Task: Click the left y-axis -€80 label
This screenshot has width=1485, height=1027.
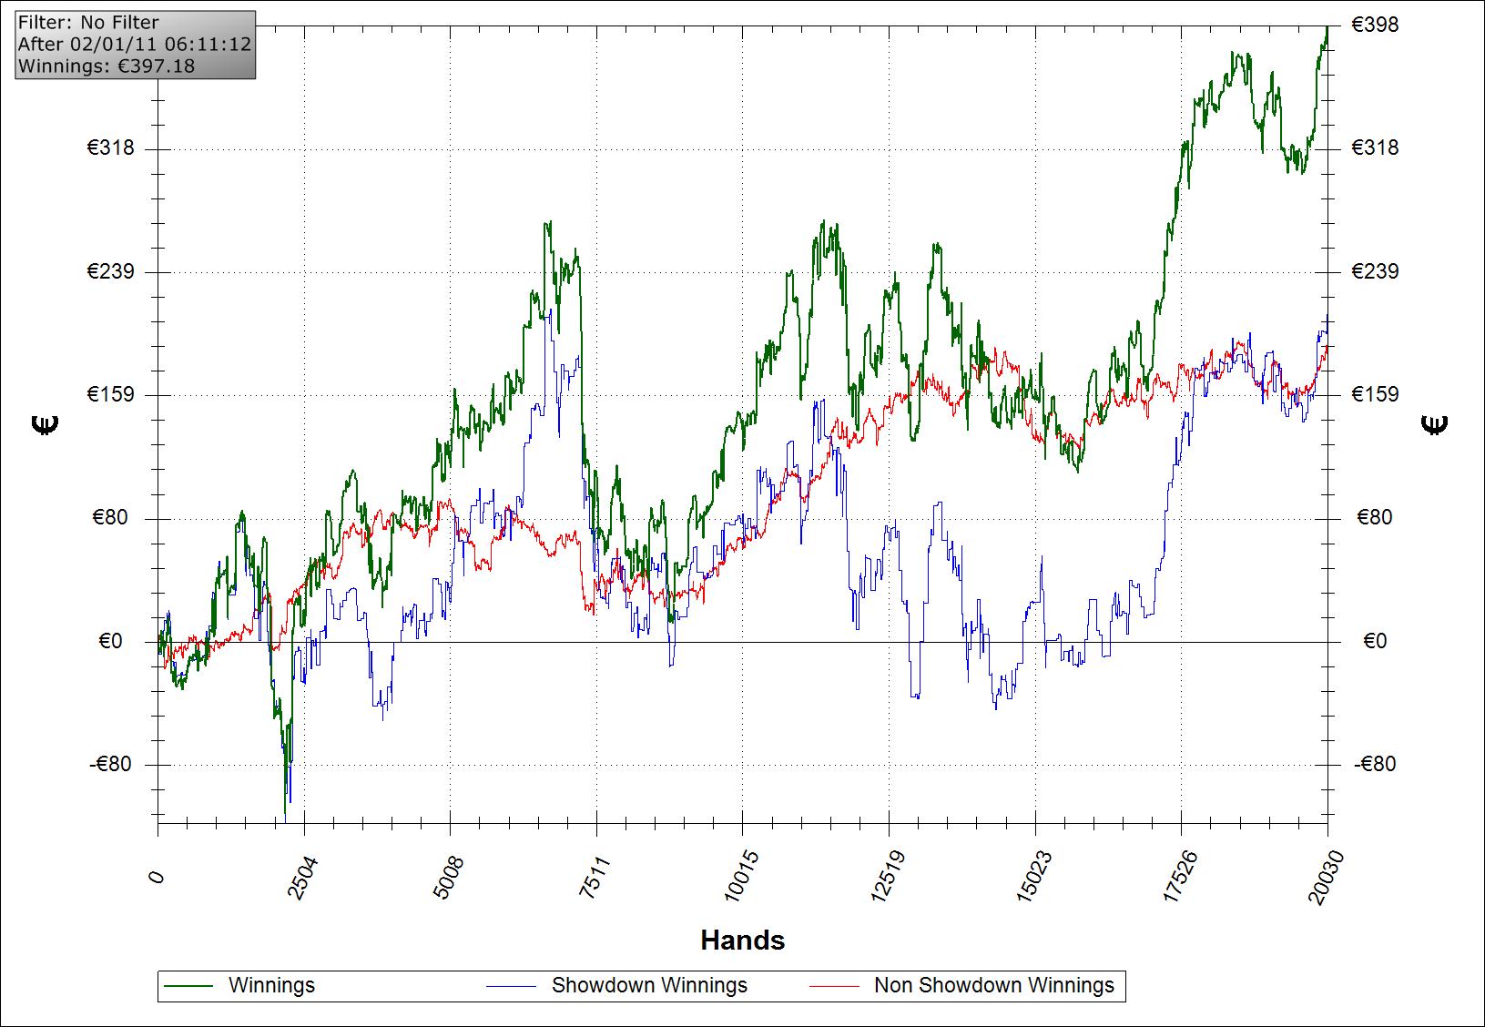Action: pos(110,764)
